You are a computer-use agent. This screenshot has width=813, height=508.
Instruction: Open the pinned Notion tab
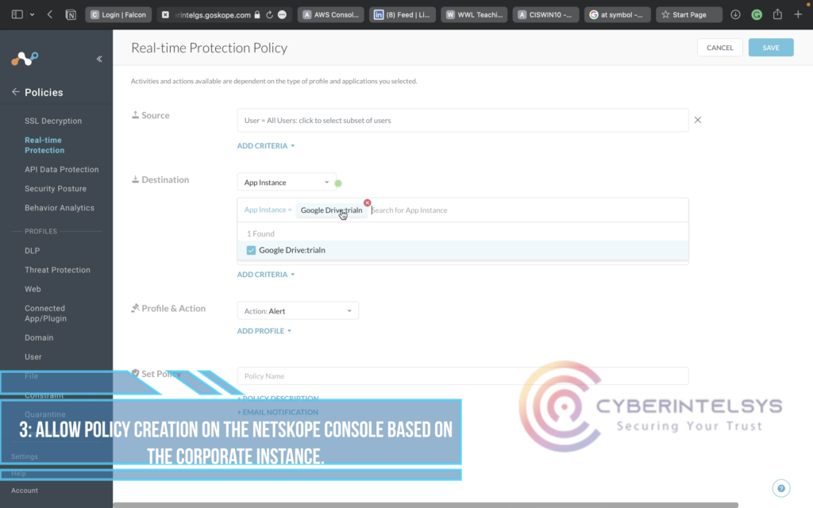[x=71, y=14]
